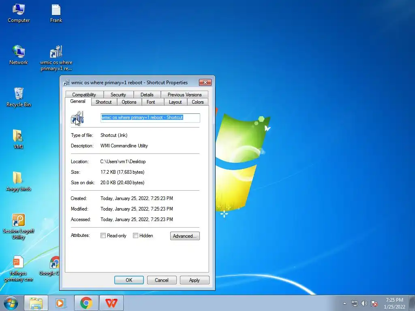
Task: Open Windows Explorer from taskbar
Action: (x=36, y=303)
